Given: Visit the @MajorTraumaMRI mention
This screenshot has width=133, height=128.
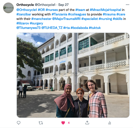Looking at the screenshot, I should point(66,19).
